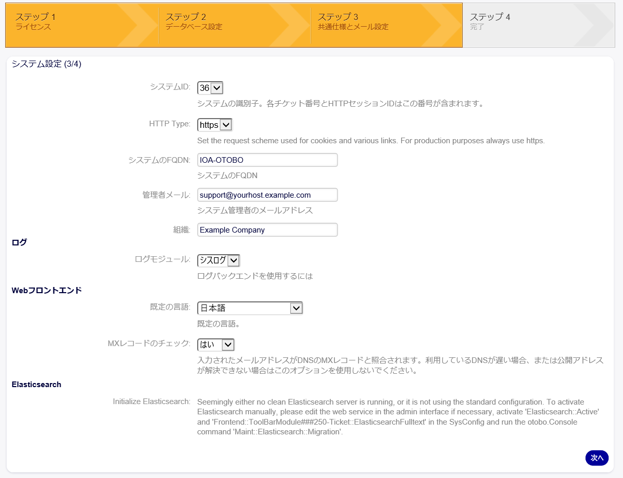Screen dimensions: 623x478
Task: Click the システムのFQDN input field
Action: click(x=267, y=160)
